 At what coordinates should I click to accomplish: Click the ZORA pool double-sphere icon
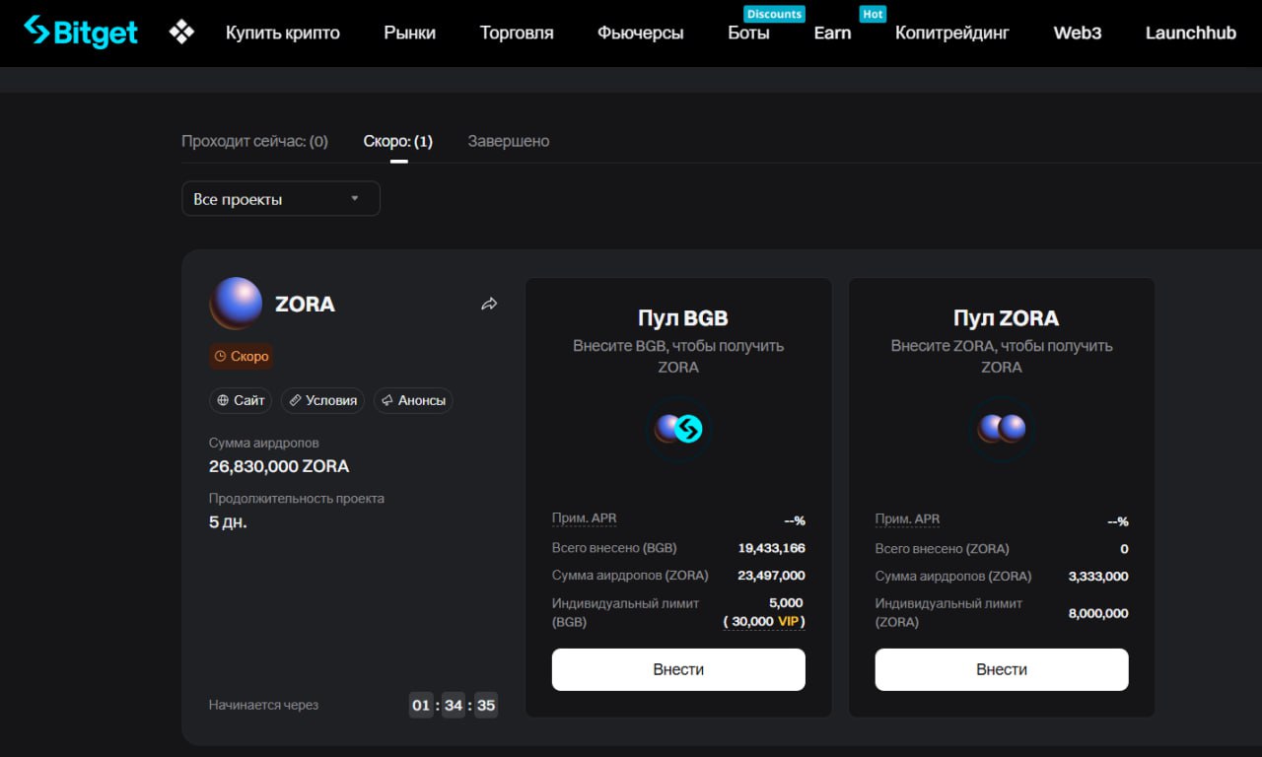[1002, 429]
